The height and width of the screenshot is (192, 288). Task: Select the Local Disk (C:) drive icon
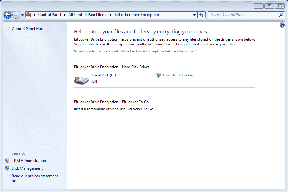[x=81, y=80]
